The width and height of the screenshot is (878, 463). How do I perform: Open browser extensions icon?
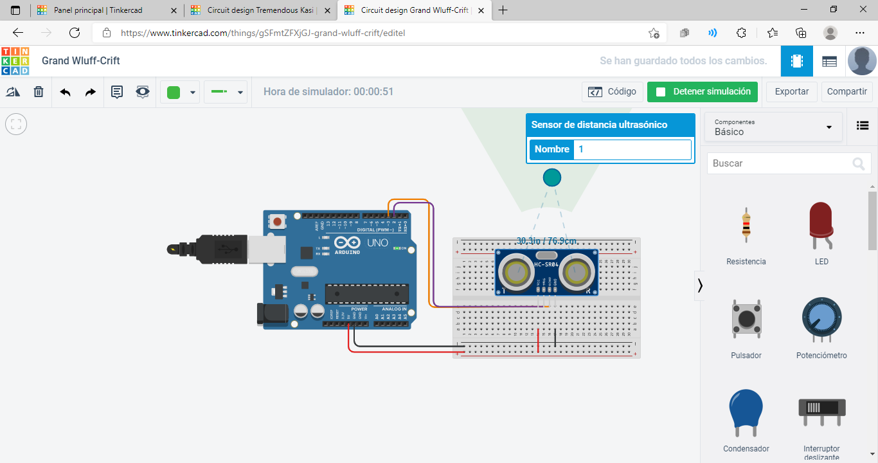[x=741, y=33]
